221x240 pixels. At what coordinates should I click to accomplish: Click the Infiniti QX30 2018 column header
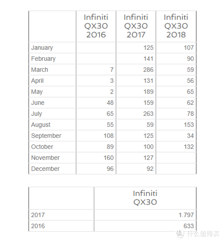(176, 26)
